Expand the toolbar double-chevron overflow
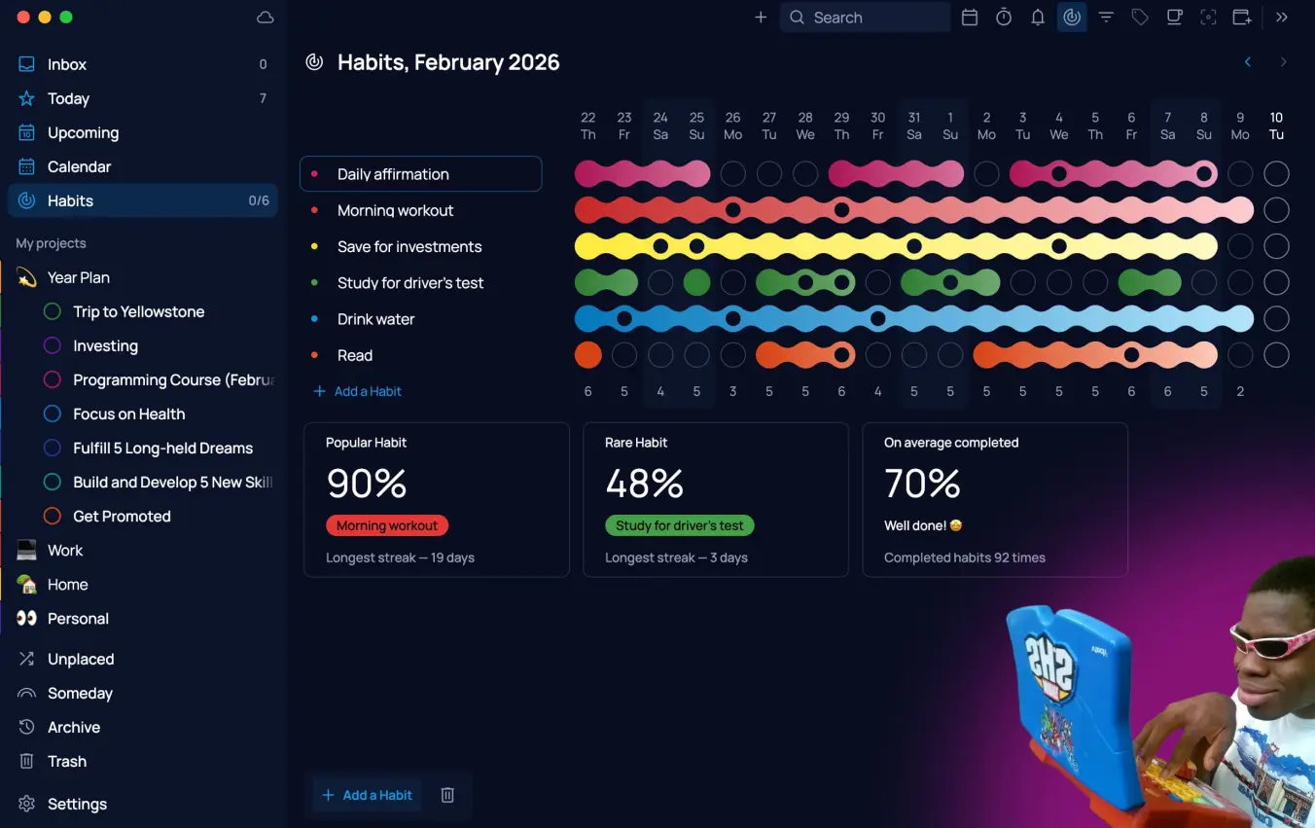 [x=1282, y=18]
